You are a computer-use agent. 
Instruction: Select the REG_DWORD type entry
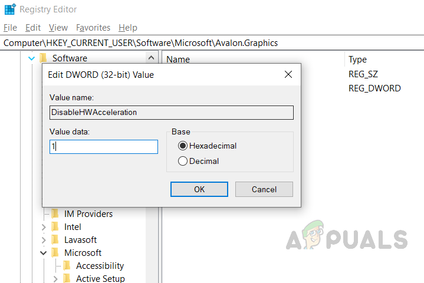click(374, 88)
